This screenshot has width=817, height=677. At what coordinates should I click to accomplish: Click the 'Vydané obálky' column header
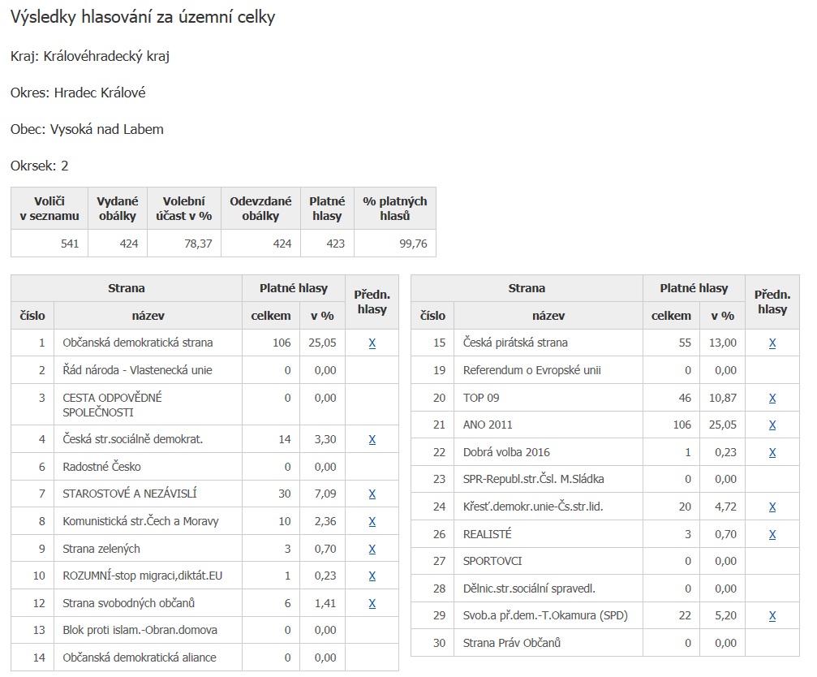coord(118,209)
